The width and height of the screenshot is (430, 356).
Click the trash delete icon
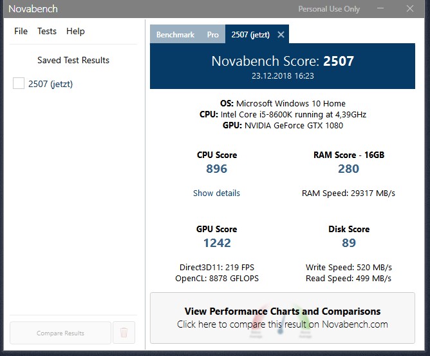click(124, 333)
